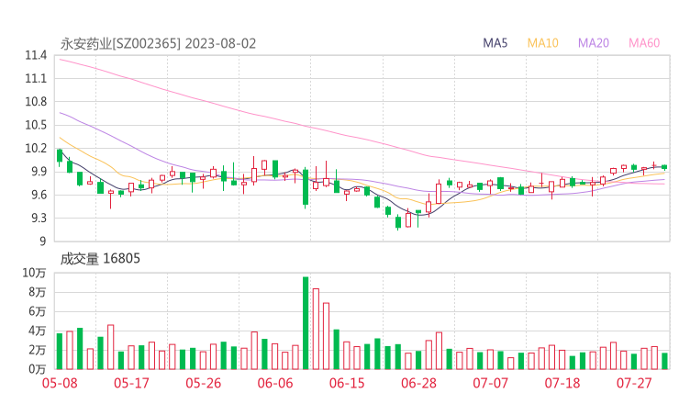Click the 10.5 price axis value
The image size is (679, 404).
tap(36, 125)
